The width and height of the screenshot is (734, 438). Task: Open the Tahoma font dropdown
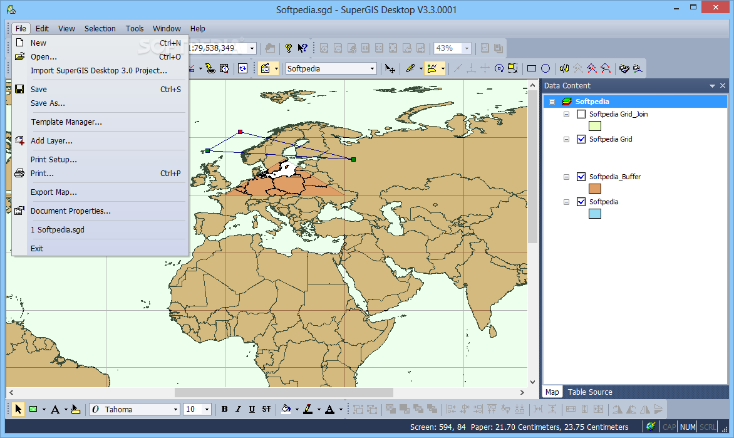click(x=175, y=409)
